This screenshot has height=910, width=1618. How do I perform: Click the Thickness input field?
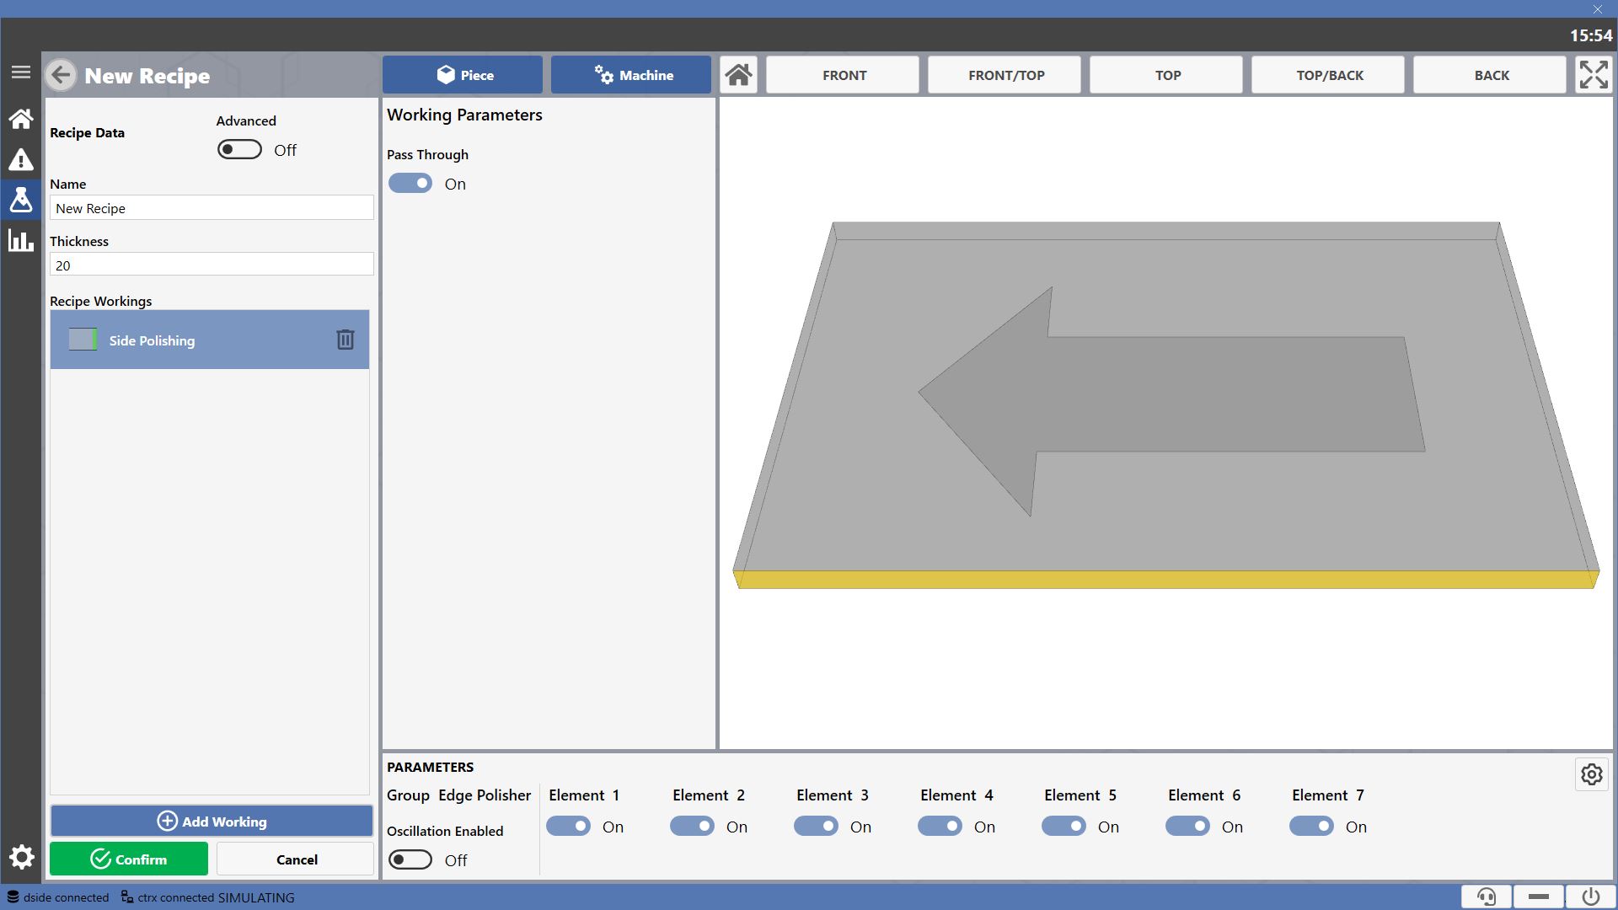coord(212,265)
